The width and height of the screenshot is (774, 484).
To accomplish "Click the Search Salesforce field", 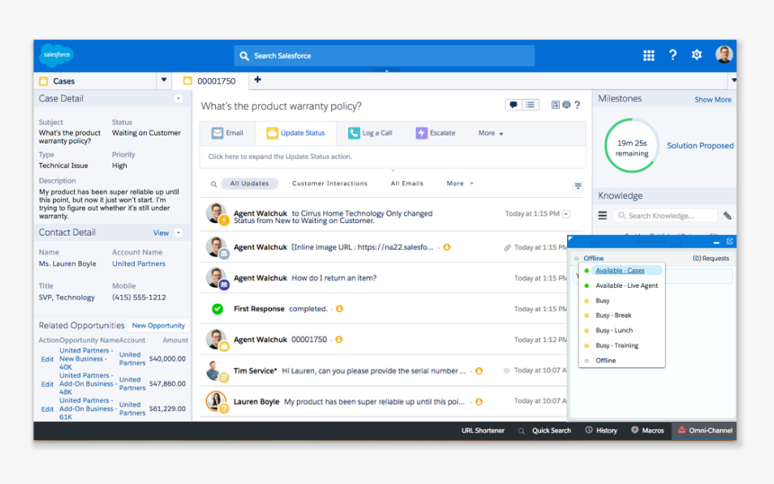I will 384,56.
